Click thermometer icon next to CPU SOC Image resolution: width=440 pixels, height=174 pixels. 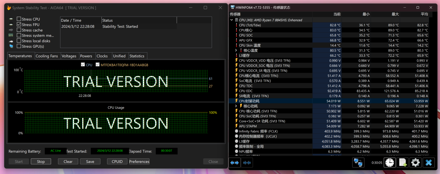click(x=236, y=35)
